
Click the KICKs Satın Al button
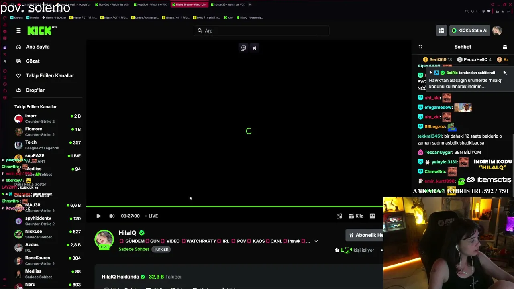click(x=469, y=31)
